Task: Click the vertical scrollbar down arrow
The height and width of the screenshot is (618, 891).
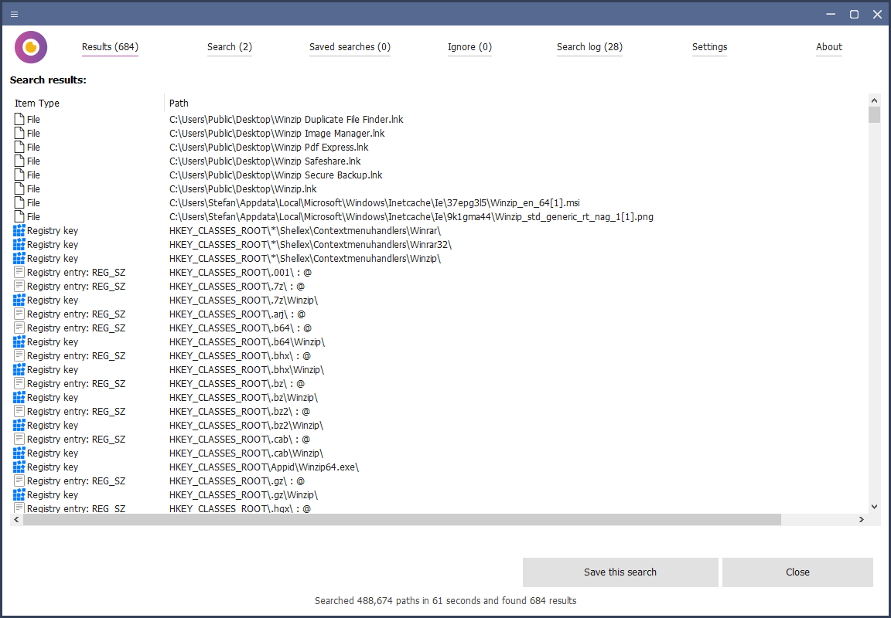Action: pos(875,507)
